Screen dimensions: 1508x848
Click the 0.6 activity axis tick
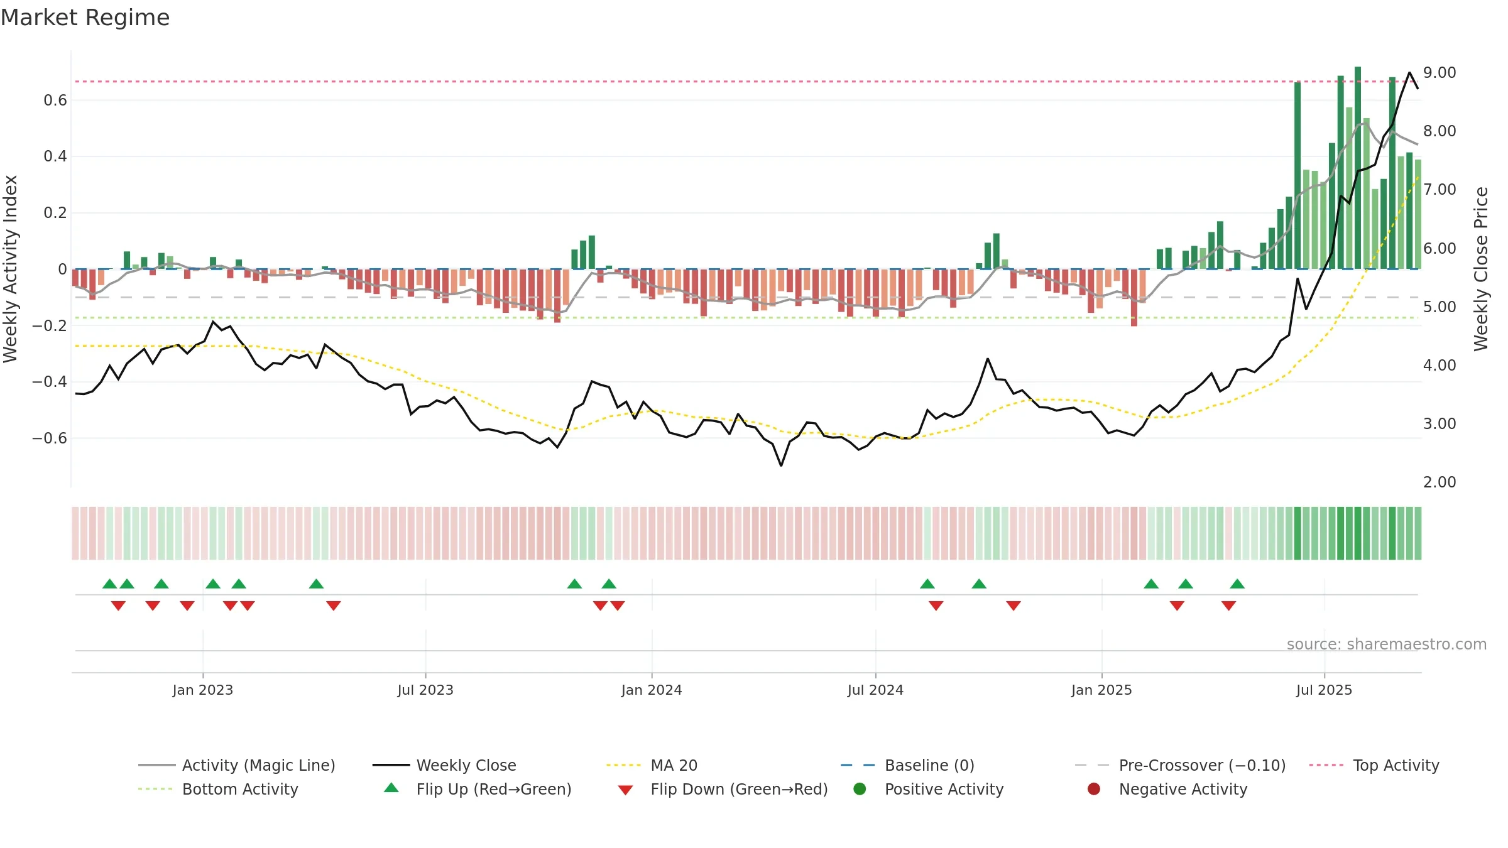pos(55,100)
